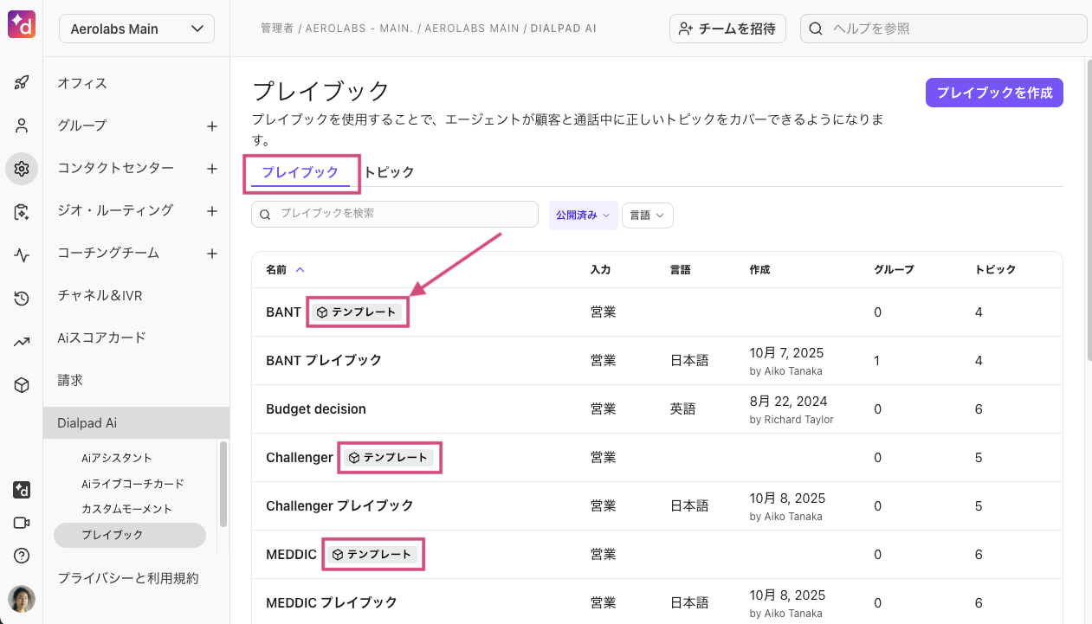
Task: Select Dialpad Ai in the side menu
Action: [136, 423]
